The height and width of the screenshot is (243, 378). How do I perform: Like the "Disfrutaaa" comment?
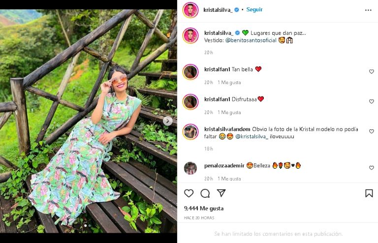[372, 102]
